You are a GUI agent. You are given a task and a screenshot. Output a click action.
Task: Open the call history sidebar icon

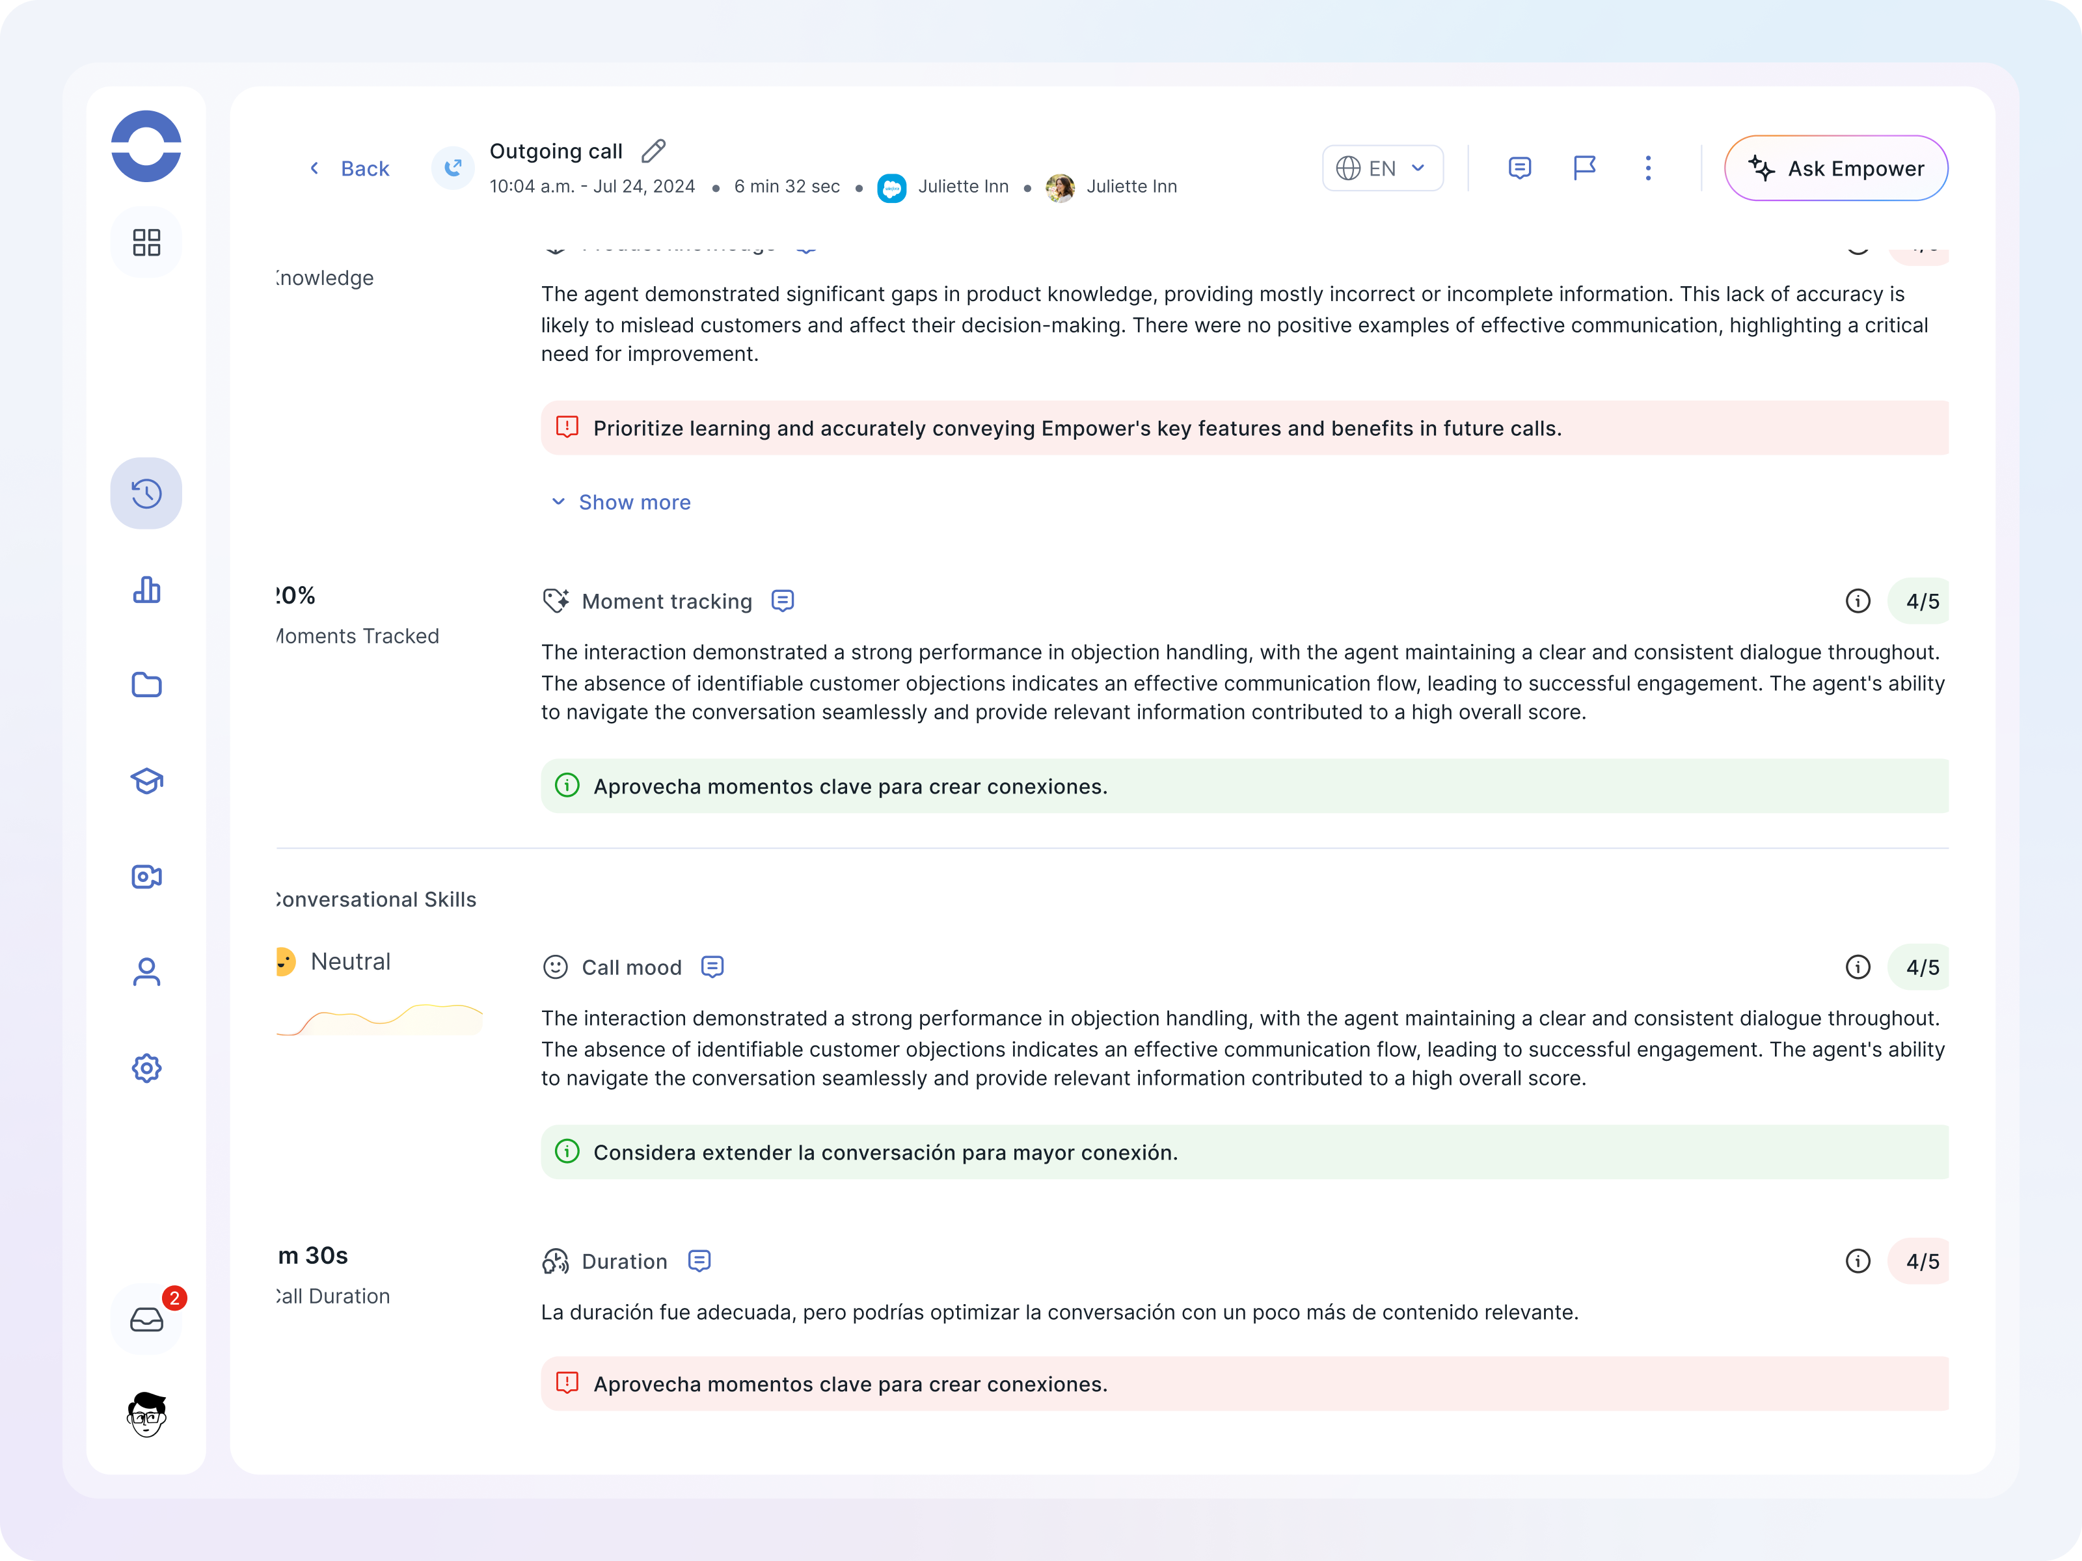(x=146, y=493)
